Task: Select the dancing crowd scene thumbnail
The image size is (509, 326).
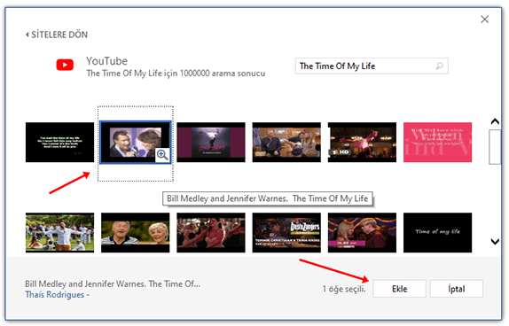Action: 211,233
